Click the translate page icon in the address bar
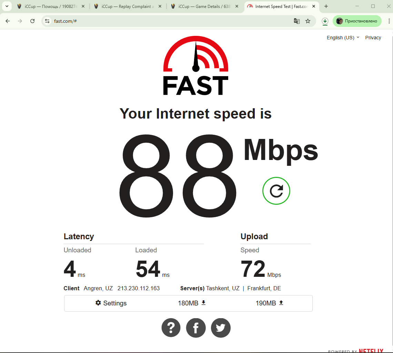The image size is (393, 353). (297, 21)
